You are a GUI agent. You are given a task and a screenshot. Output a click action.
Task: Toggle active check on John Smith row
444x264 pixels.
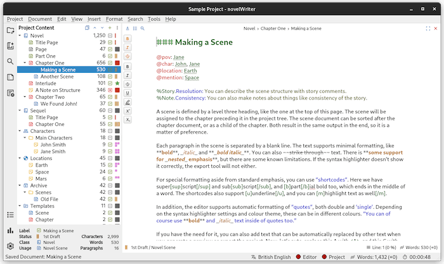[x=110, y=144]
